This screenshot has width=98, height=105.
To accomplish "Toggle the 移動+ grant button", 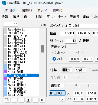I will (80, 70).
